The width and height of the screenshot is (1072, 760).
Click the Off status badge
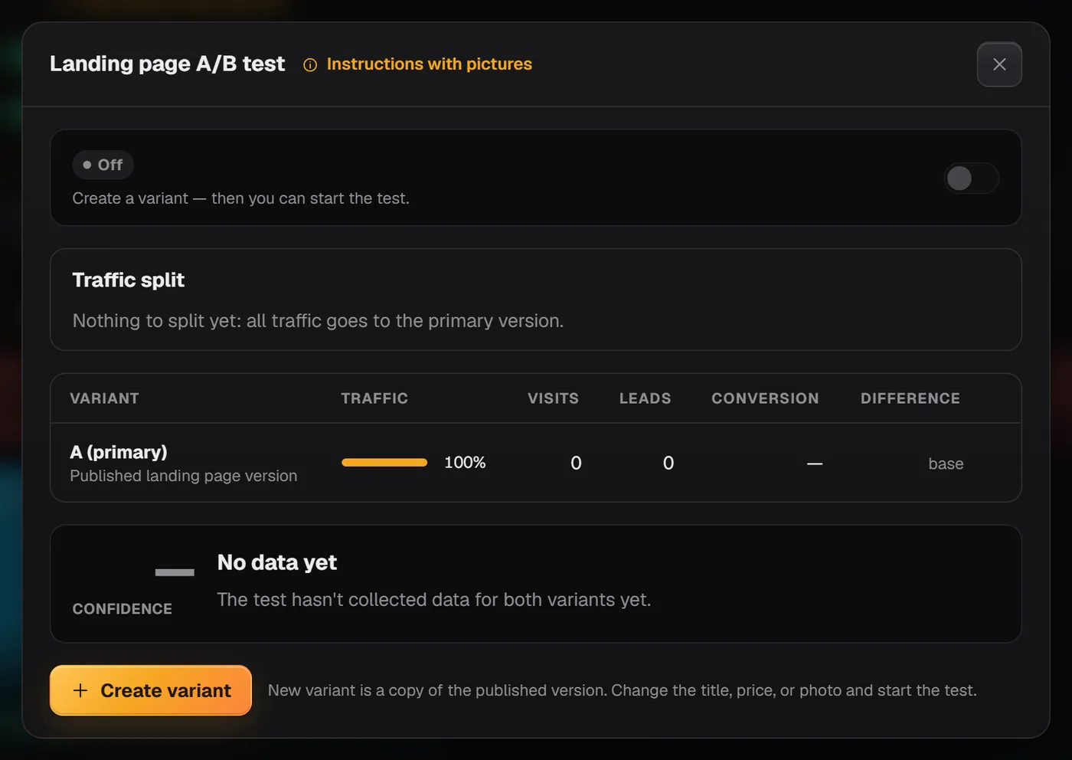[103, 165]
